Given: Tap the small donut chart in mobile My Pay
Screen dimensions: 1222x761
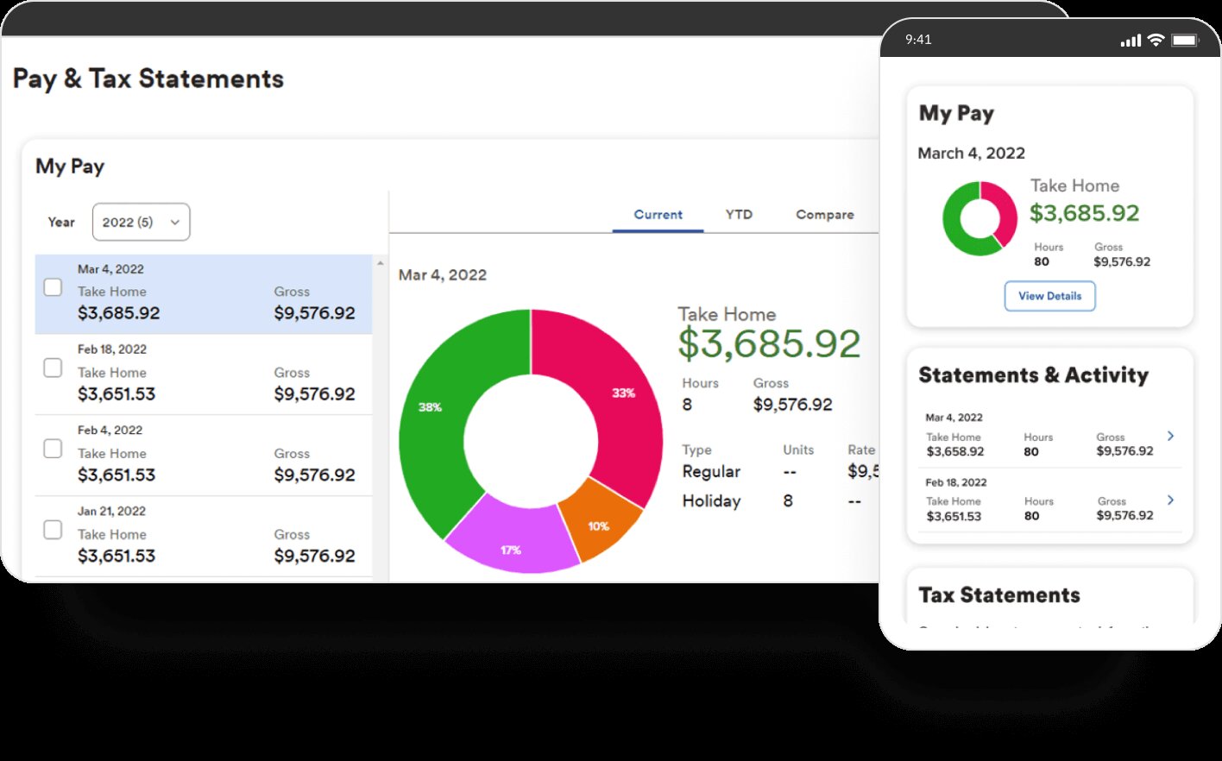Looking at the screenshot, I should [x=979, y=218].
